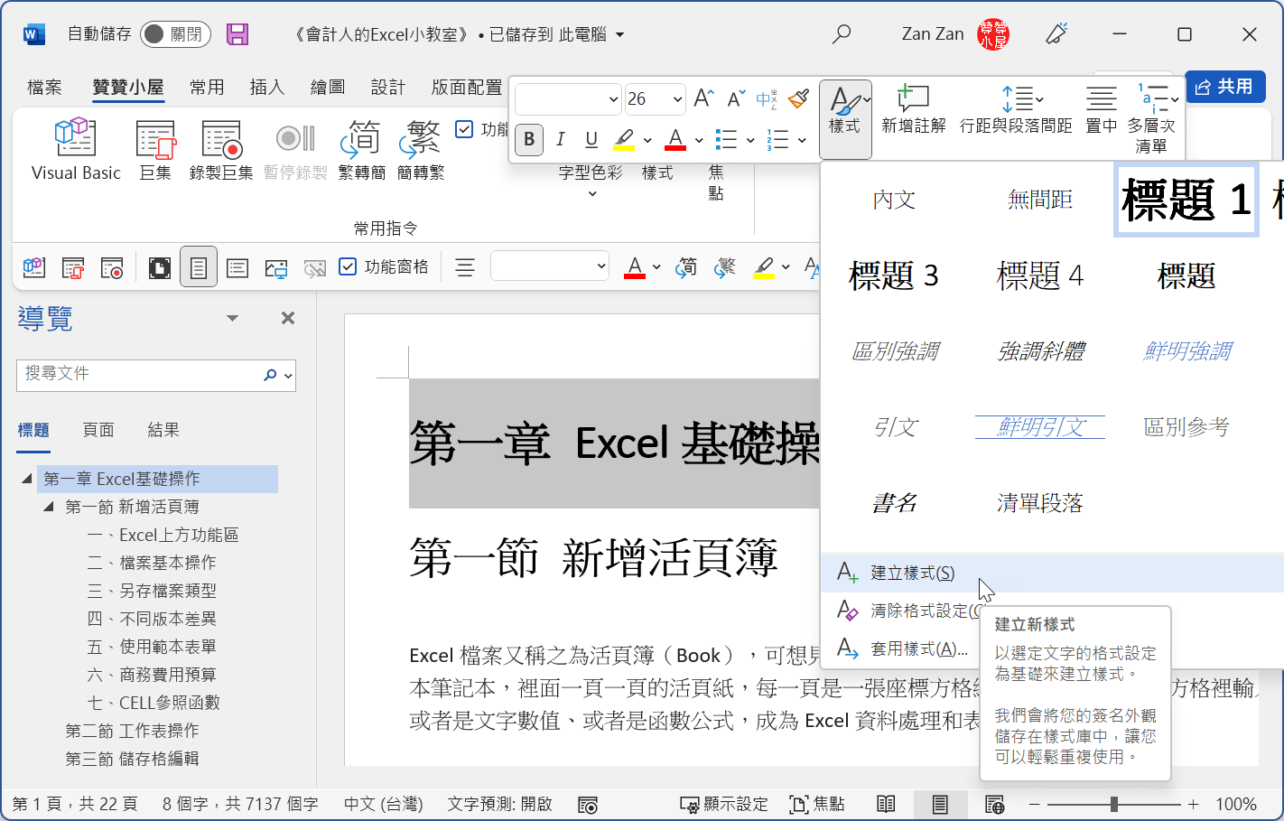1284x821 pixels.
Task: Collapse 第一章 Excel基礎操作 tree node
Action: [x=26, y=479]
